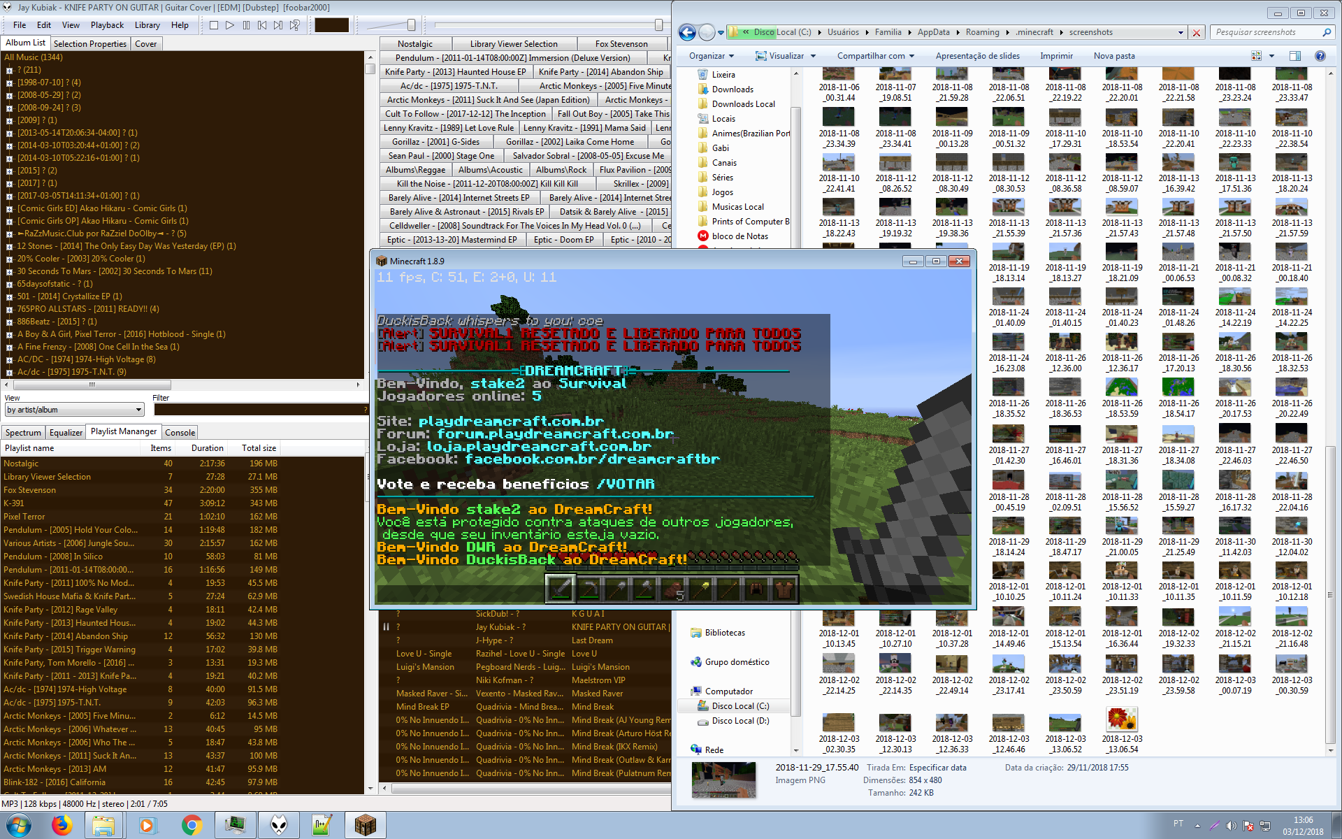Go back with Explorer's blue back arrow
Viewport: 1342px width, 839px height.
[x=687, y=32]
